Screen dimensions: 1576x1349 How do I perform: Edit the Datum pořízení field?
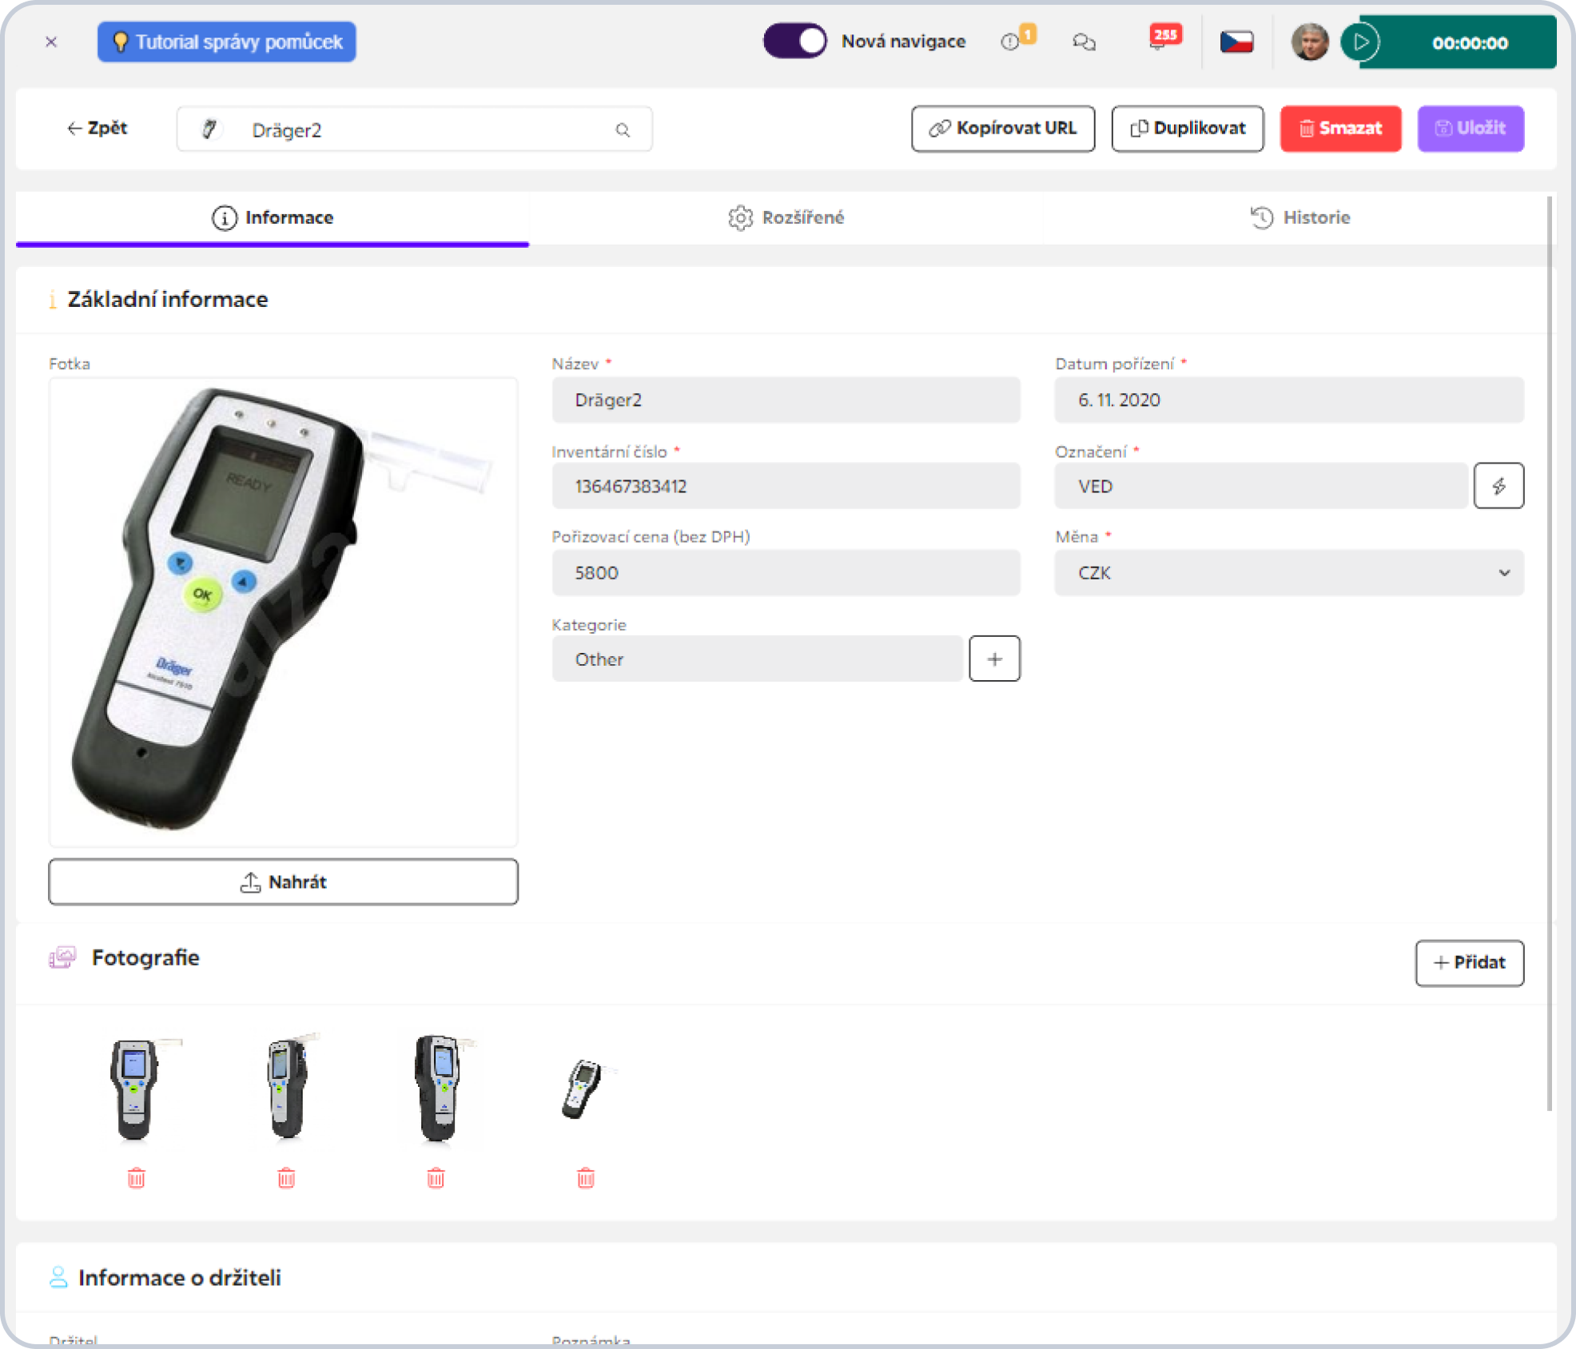click(x=1289, y=400)
